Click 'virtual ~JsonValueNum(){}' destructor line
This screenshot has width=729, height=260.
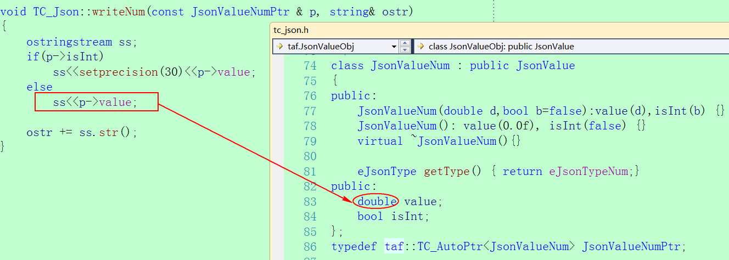[x=439, y=141]
